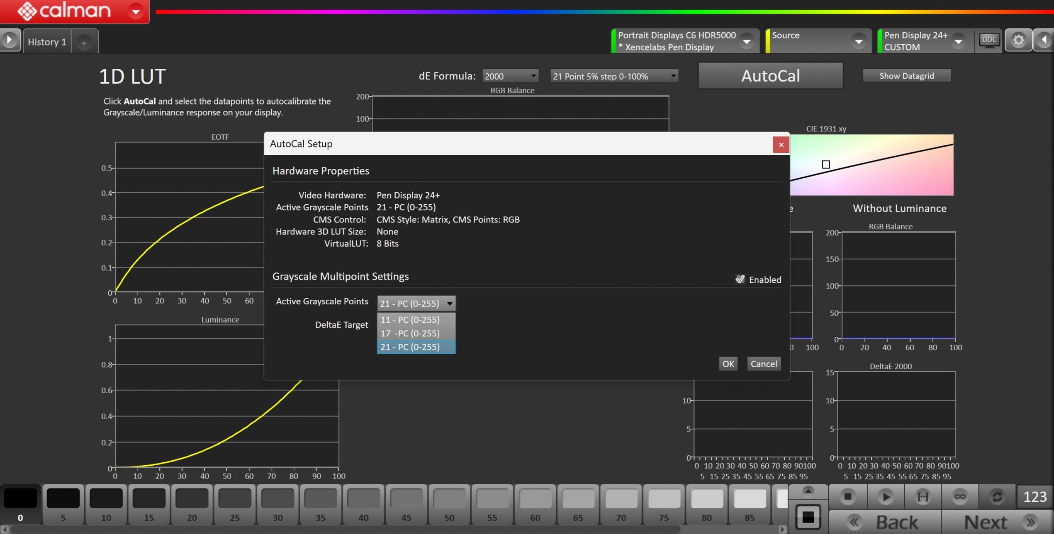The image size is (1054, 534).
Task: Open settings with the gear icon
Action: coord(1018,40)
